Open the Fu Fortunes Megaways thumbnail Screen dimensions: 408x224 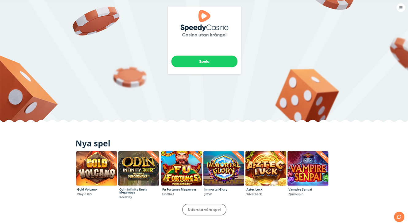(x=182, y=168)
